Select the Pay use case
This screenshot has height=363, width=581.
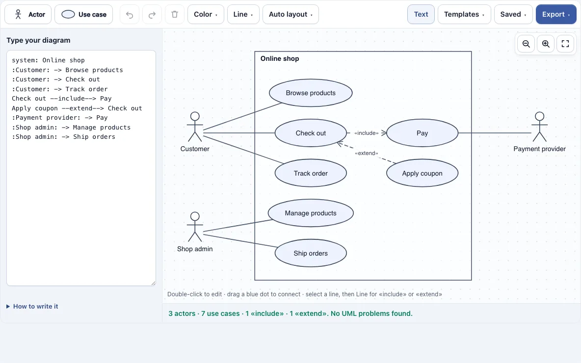click(x=422, y=133)
